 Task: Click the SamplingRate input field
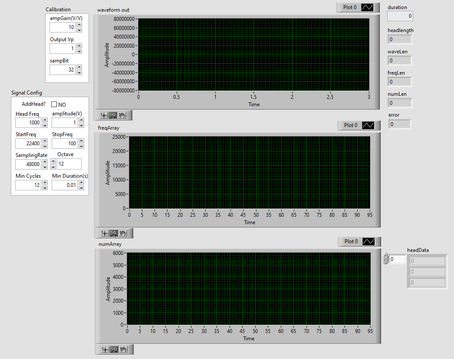[28, 164]
